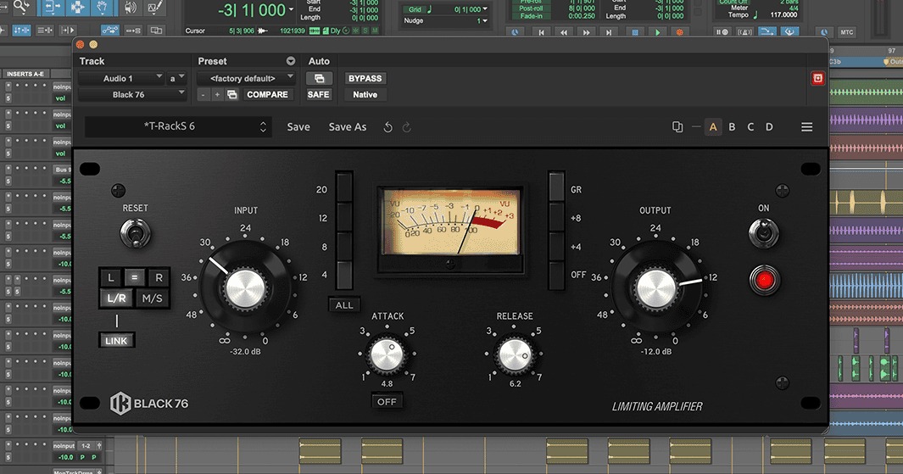Image resolution: width=903 pixels, height=474 pixels.
Task: Click the orange Record transport button
Action: pyautogui.click(x=679, y=33)
